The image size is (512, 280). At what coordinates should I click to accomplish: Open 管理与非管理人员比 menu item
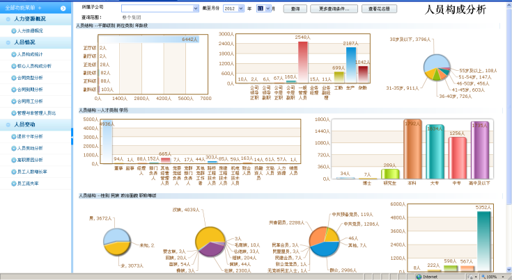[x=40, y=113]
